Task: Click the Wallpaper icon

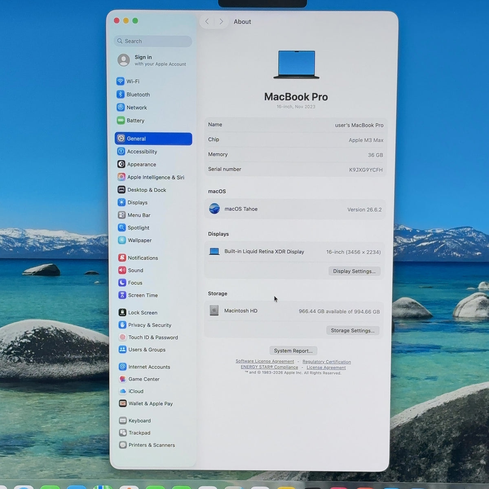Action: pyautogui.click(x=122, y=240)
